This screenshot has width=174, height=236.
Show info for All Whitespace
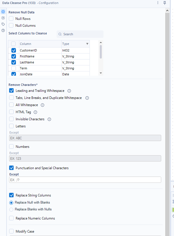(x=42, y=105)
